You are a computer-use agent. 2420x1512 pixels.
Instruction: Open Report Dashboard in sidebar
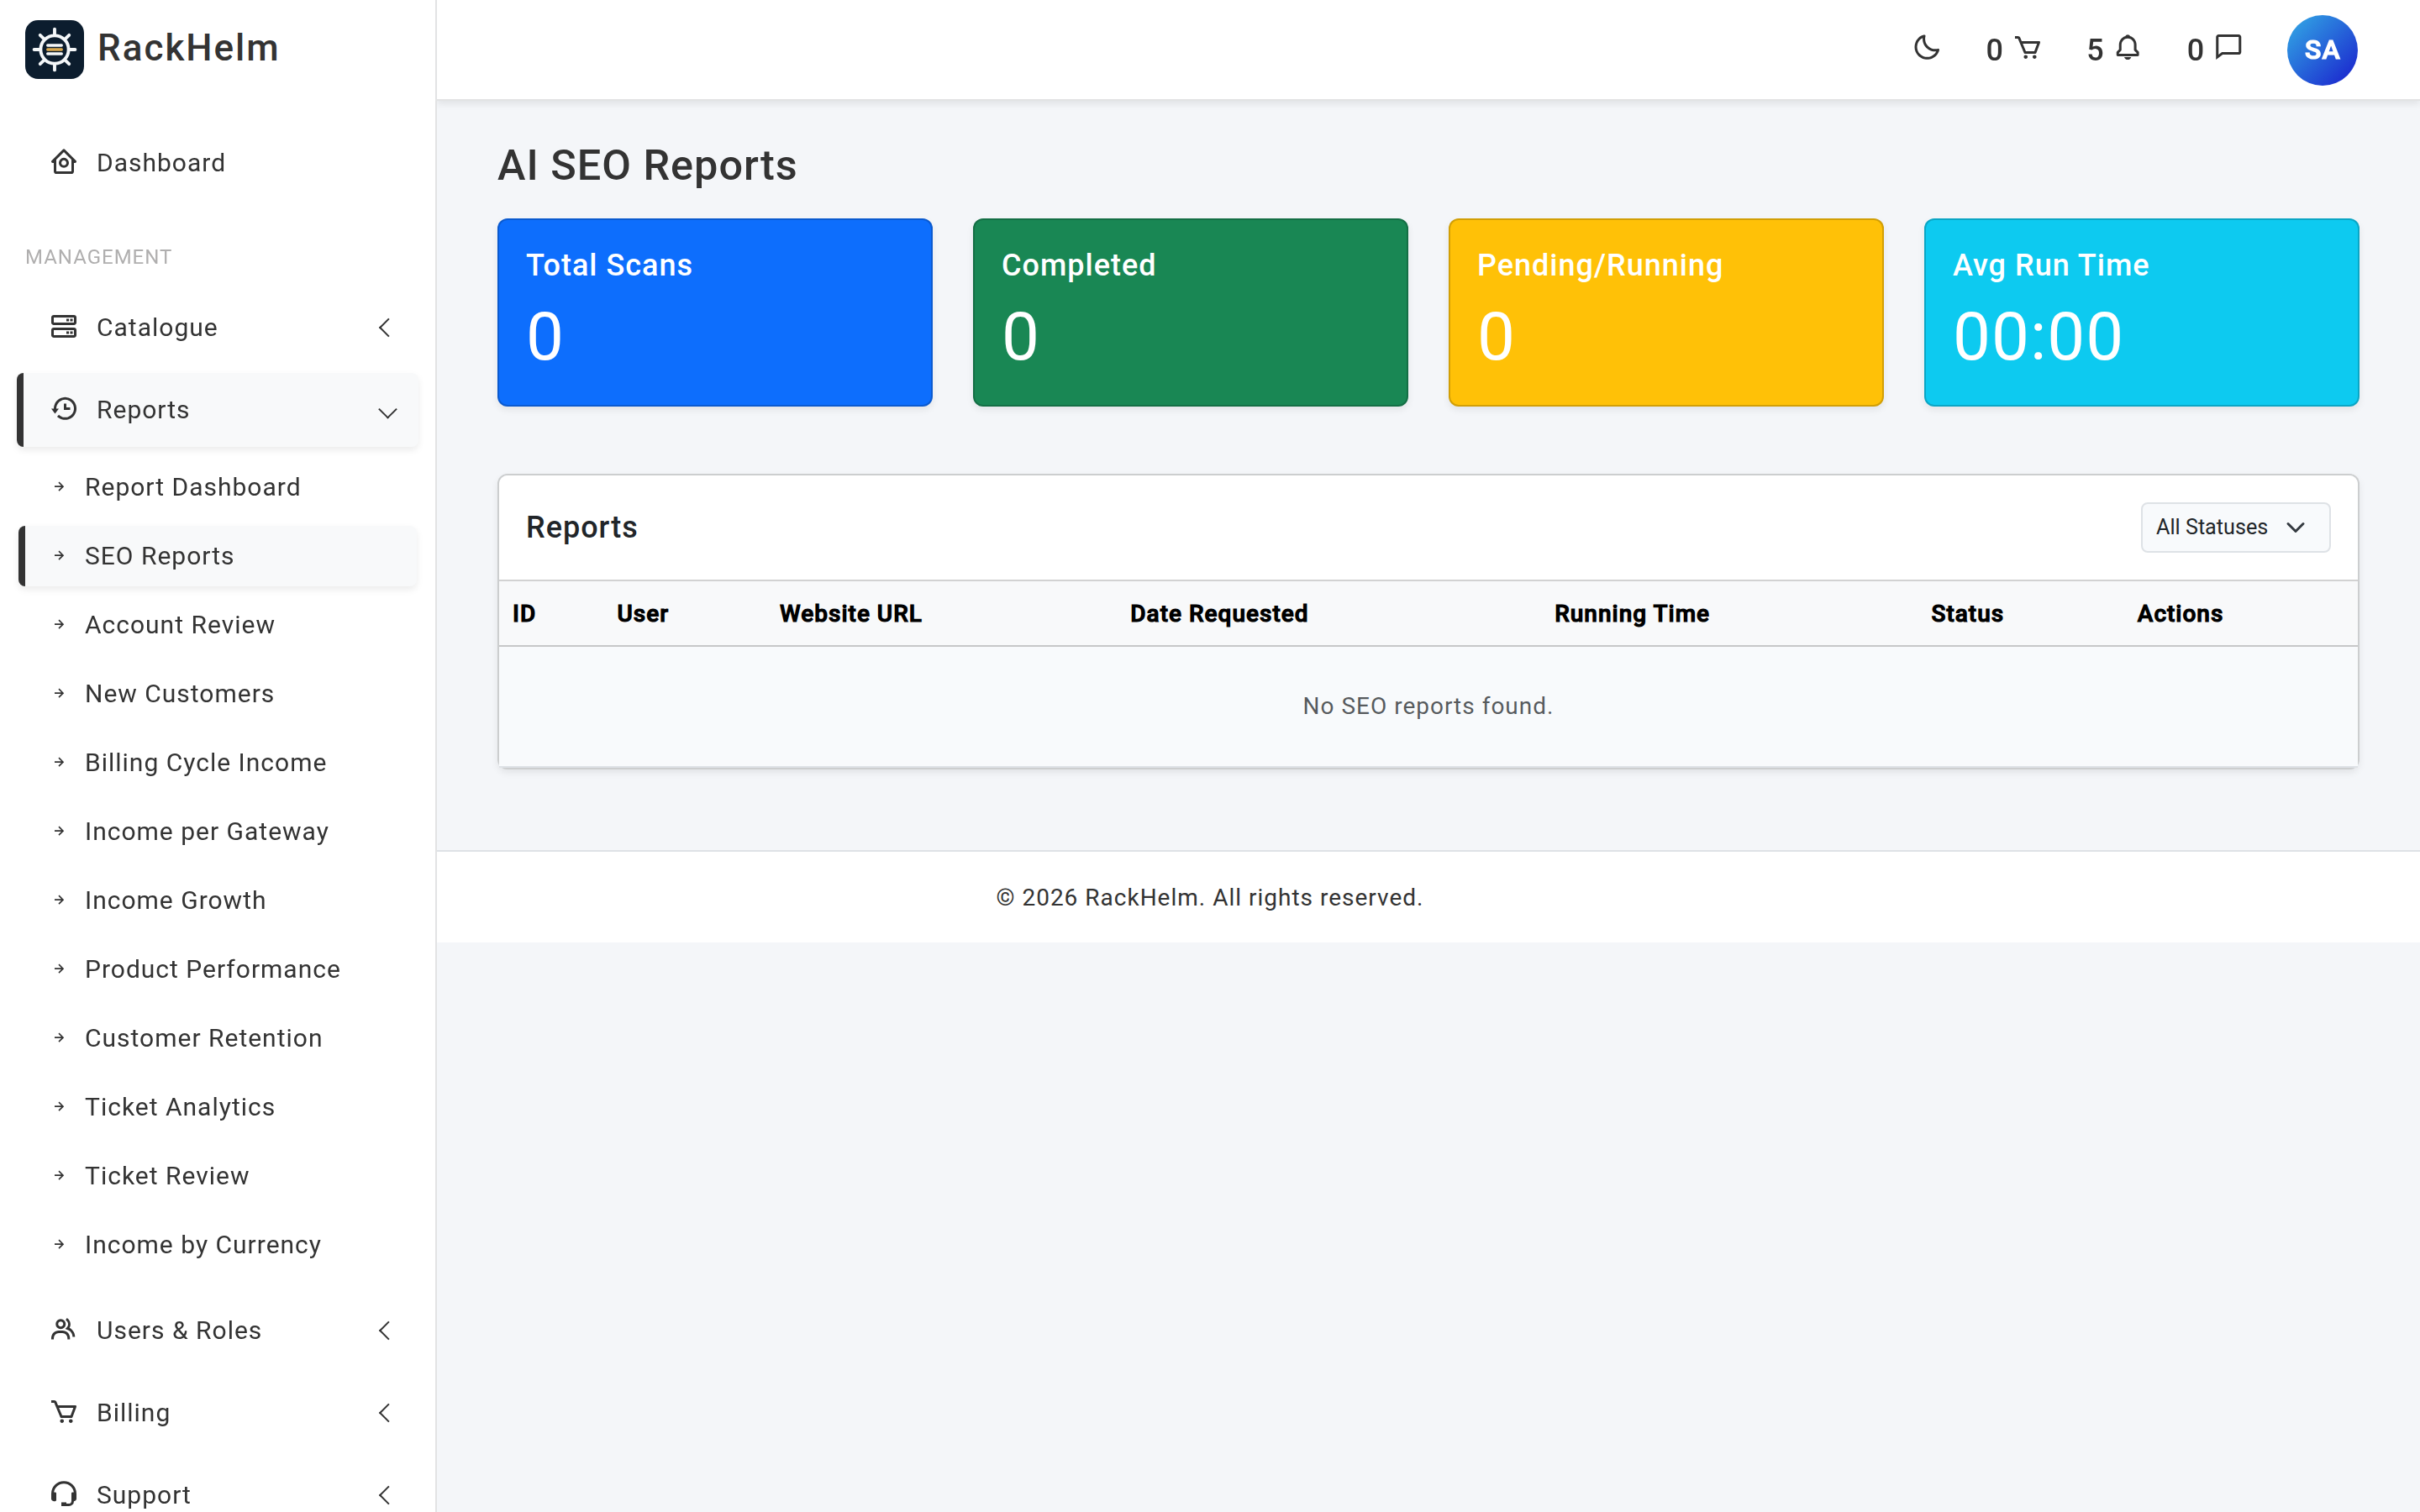(218, 487)
